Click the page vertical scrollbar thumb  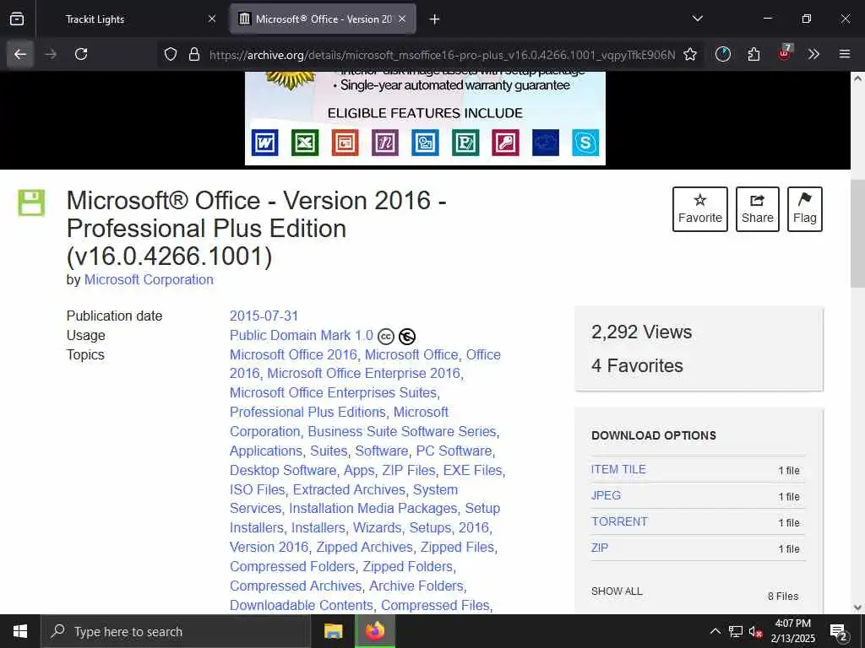click(x=857, y=233)
